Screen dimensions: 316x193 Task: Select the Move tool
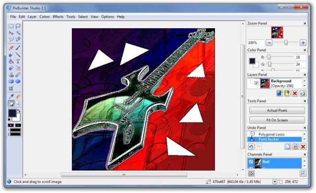[11, 33]
